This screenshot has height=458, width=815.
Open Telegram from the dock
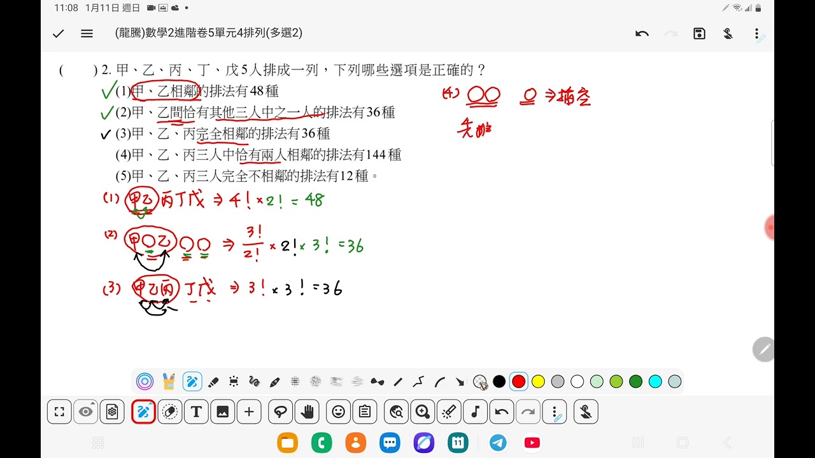499,443
